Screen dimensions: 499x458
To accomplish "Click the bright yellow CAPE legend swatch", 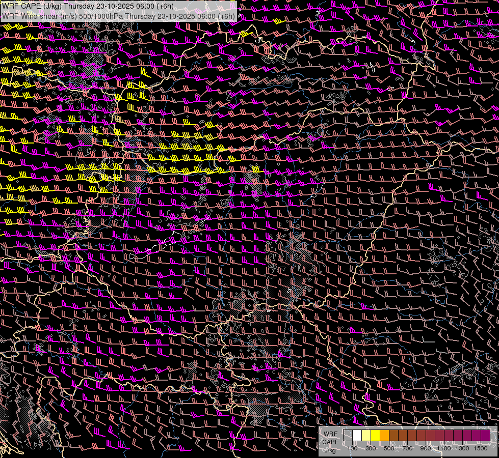I will pos(376,436).
